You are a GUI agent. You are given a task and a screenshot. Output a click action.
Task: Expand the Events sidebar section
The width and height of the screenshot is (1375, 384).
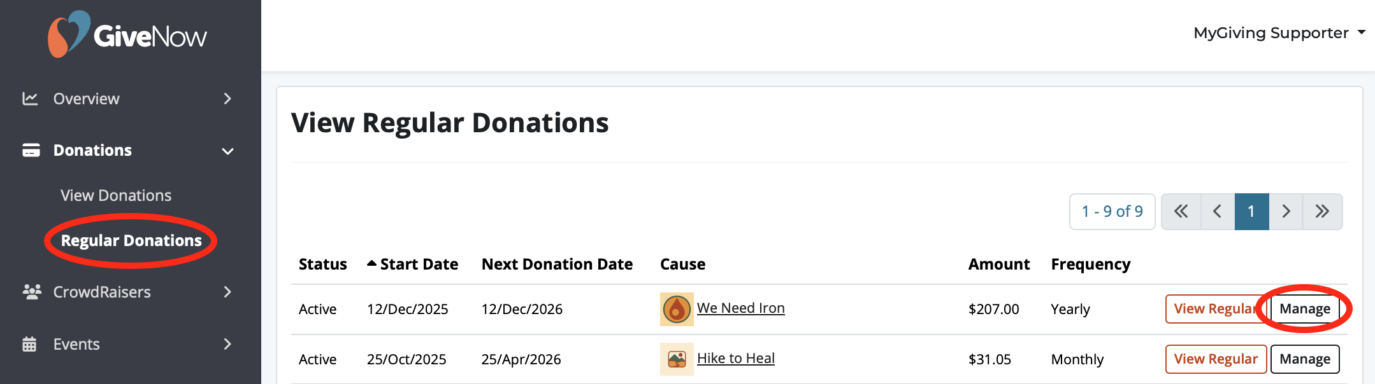(227, 344)
